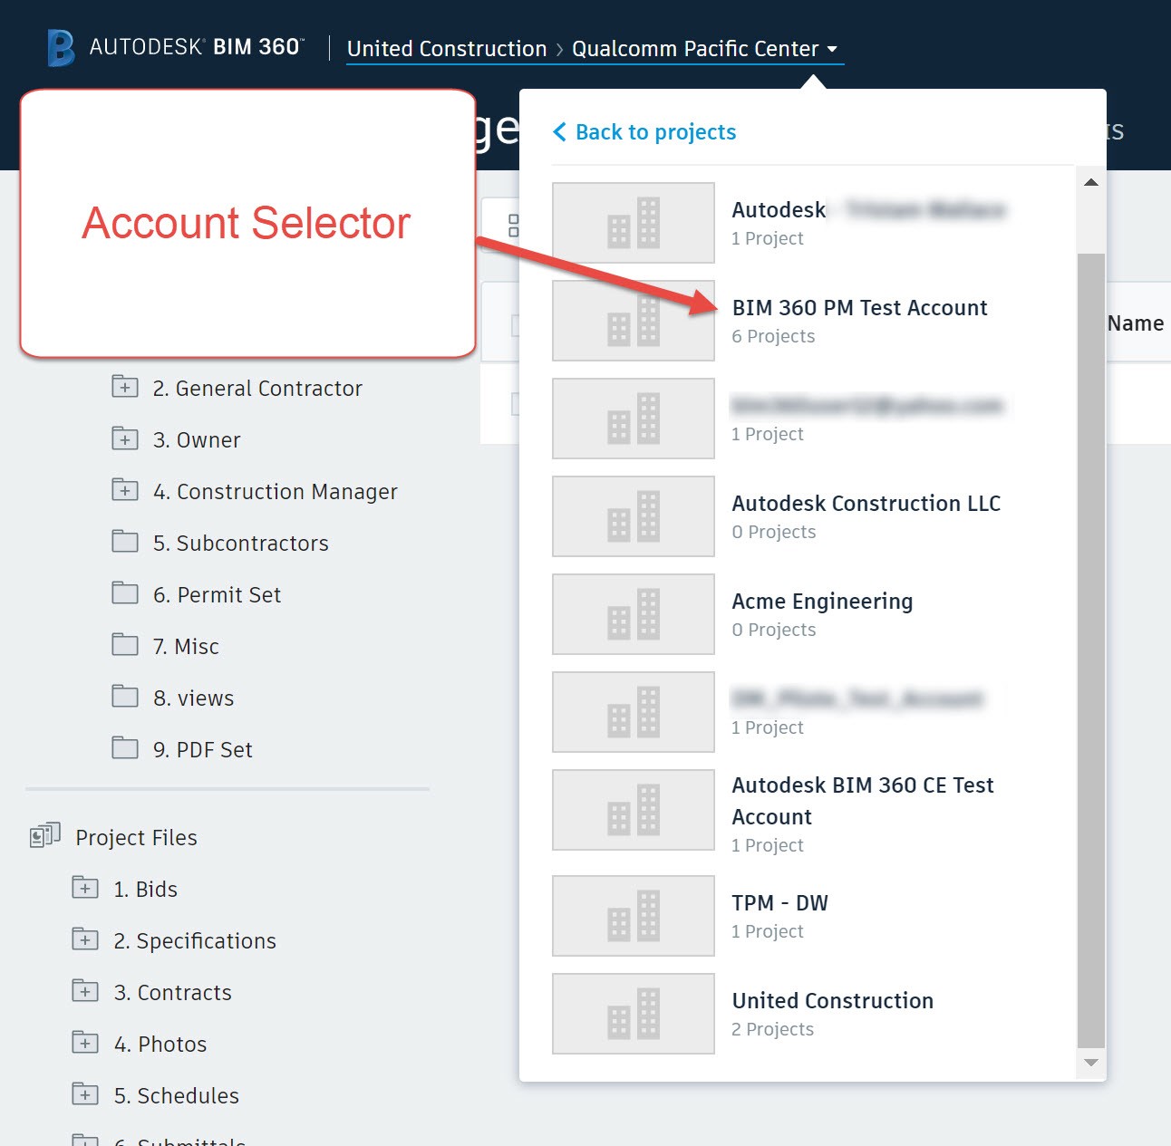This screenshot has width=1171, height=1146.
Task: Expand the 2. Specifications folder
Action: [x=85, y=939]
